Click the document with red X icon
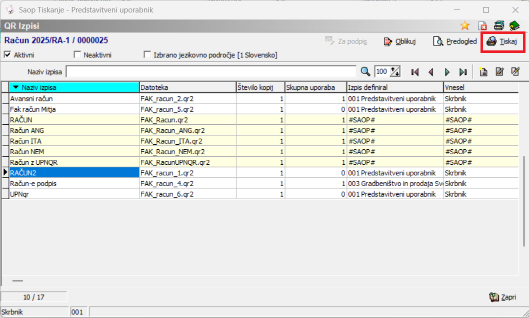This screenshot has height=318, width=529. 482,25
